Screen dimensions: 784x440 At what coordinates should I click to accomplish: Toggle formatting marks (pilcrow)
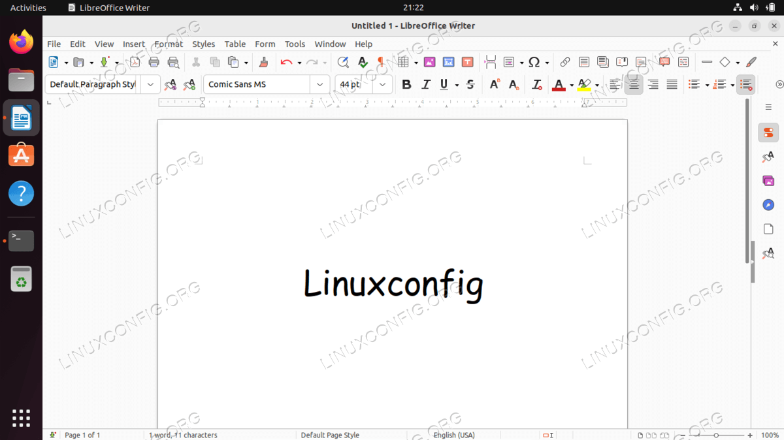coord(382,62)
